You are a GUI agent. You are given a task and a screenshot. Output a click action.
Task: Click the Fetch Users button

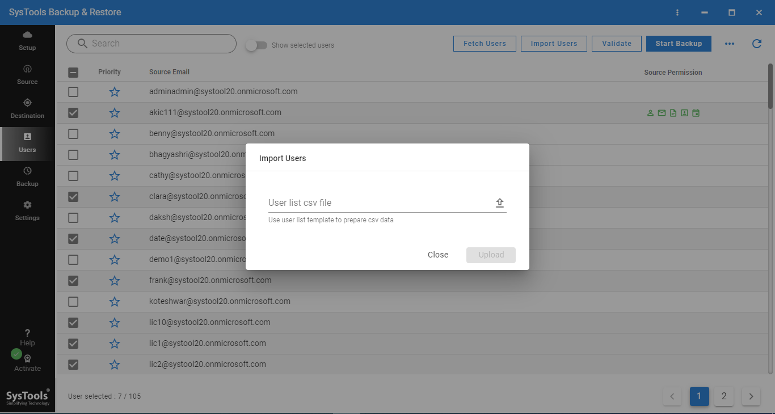[x=485, y=44]
